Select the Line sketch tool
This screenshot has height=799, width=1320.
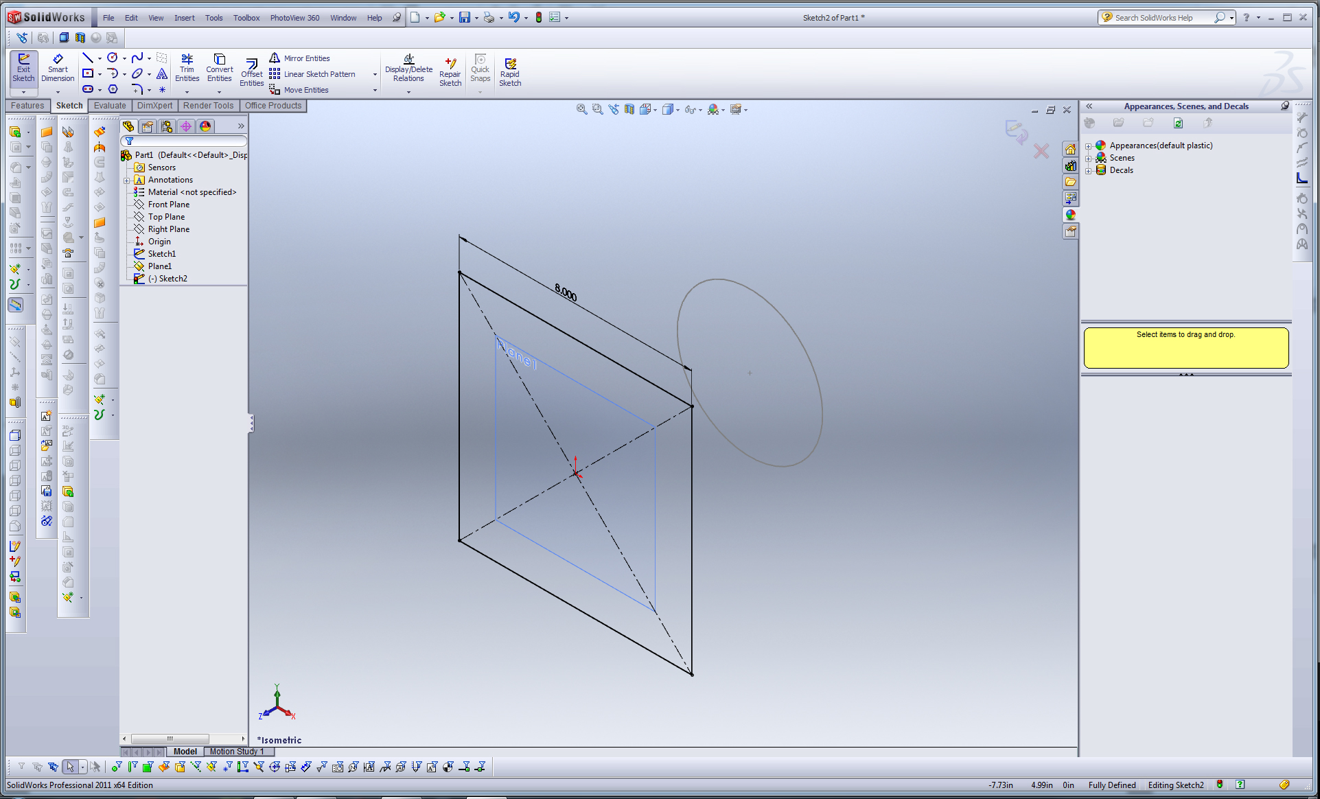[87, 58]
